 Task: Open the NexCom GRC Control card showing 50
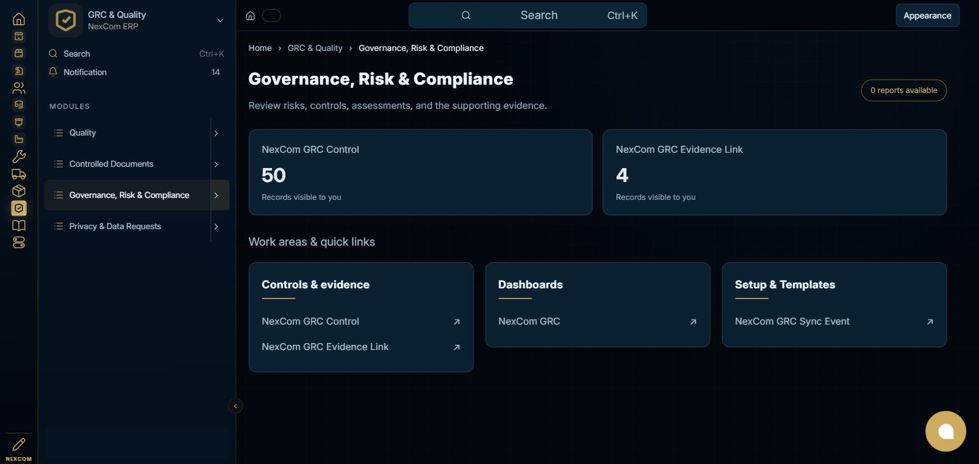tap(421, 172)
